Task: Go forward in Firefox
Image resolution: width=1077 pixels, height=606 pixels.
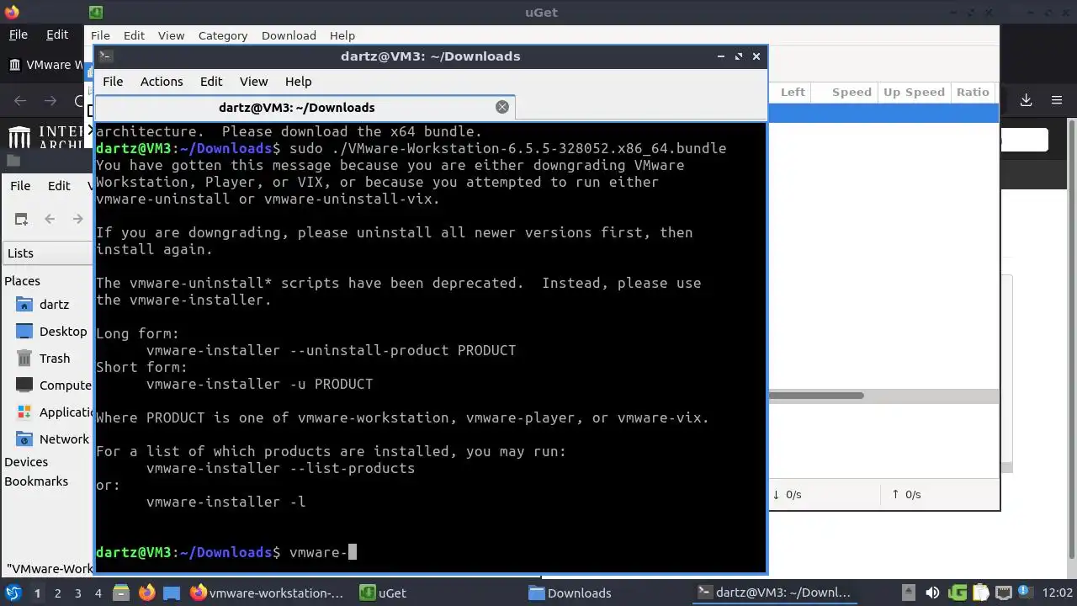Action: (x=50, y=100)
